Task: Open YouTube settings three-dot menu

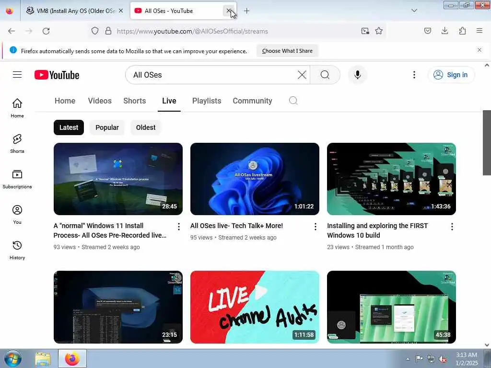Action: 414,75
